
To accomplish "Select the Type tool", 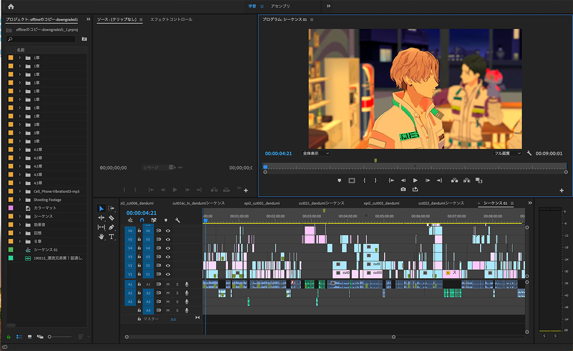I will [x=112, y=237].
